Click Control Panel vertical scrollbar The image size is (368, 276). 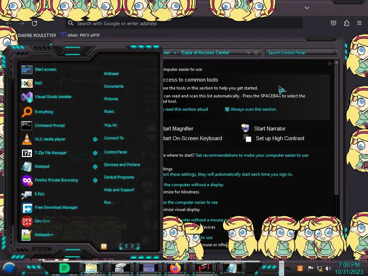pyautogui.click(x=336, y=129)
